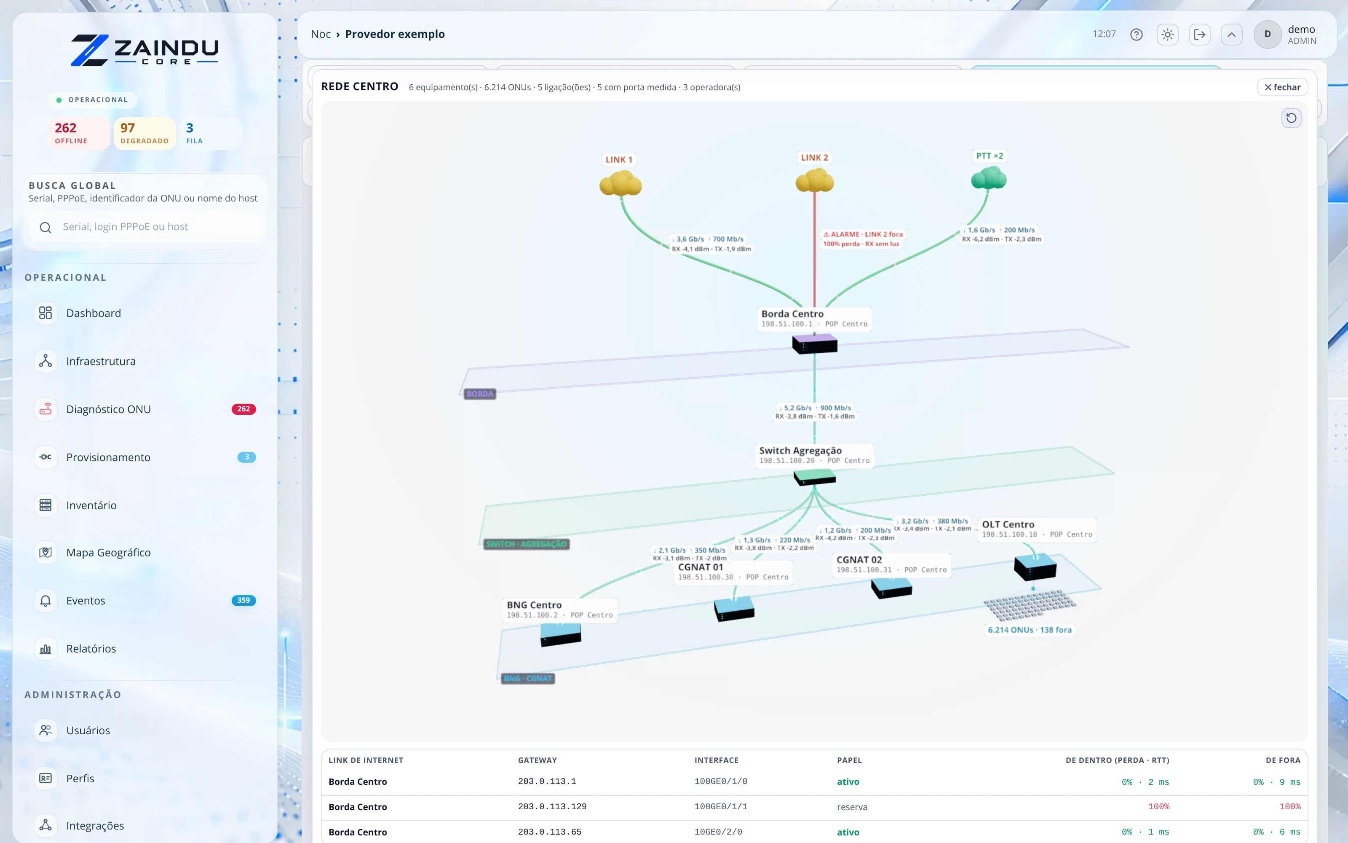1348x843 pixels.
Task: Select the 262 Offline status card
Action: point(79,133)
